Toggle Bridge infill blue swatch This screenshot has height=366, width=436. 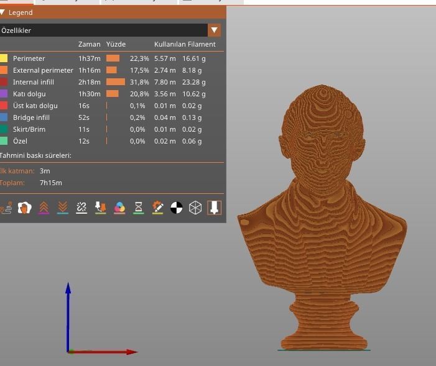click(x=4, y=117)
